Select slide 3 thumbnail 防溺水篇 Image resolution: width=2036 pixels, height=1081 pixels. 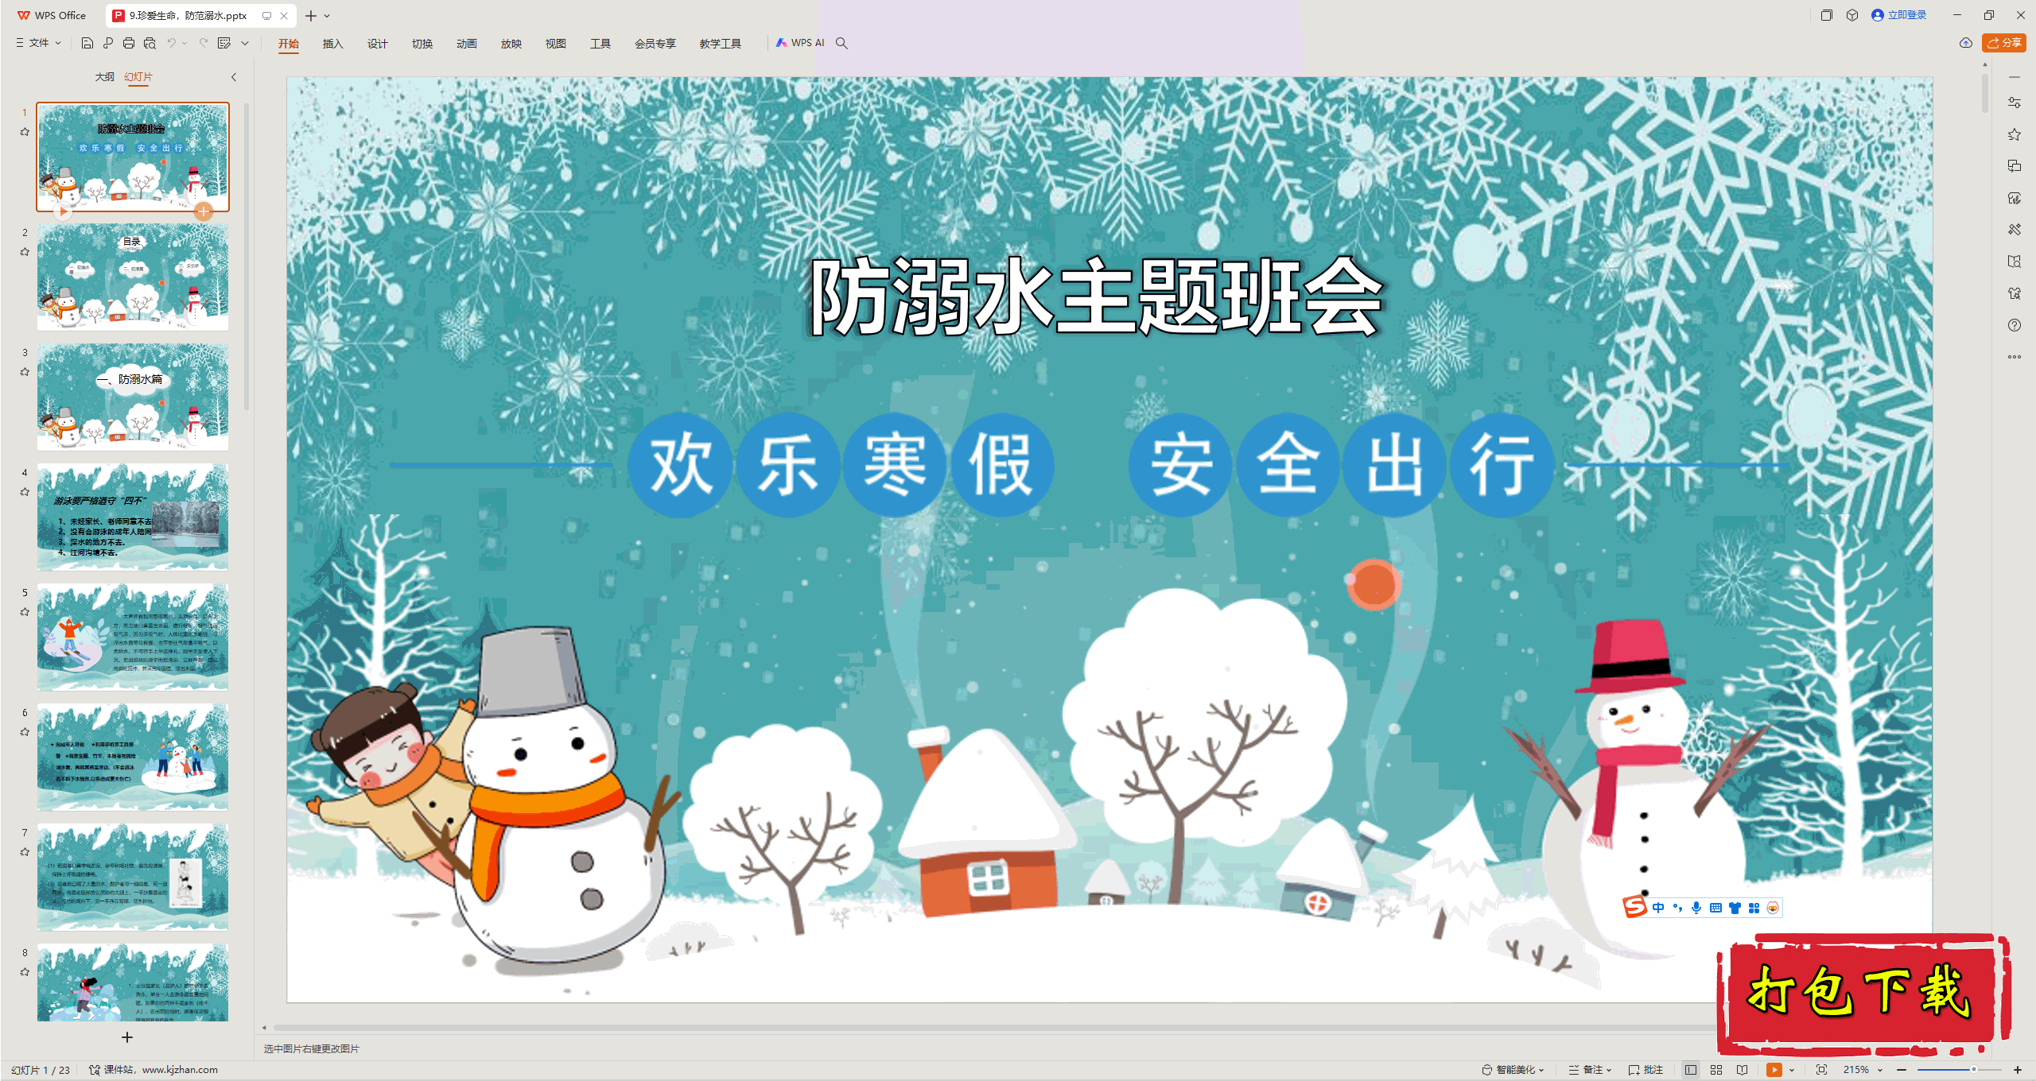133,397
